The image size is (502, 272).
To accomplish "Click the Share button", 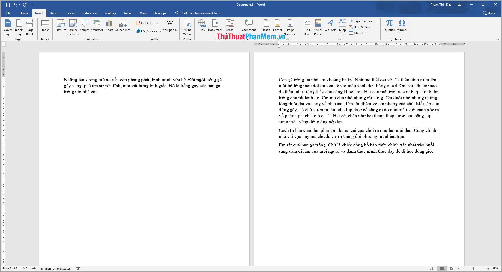I will 489,13.
